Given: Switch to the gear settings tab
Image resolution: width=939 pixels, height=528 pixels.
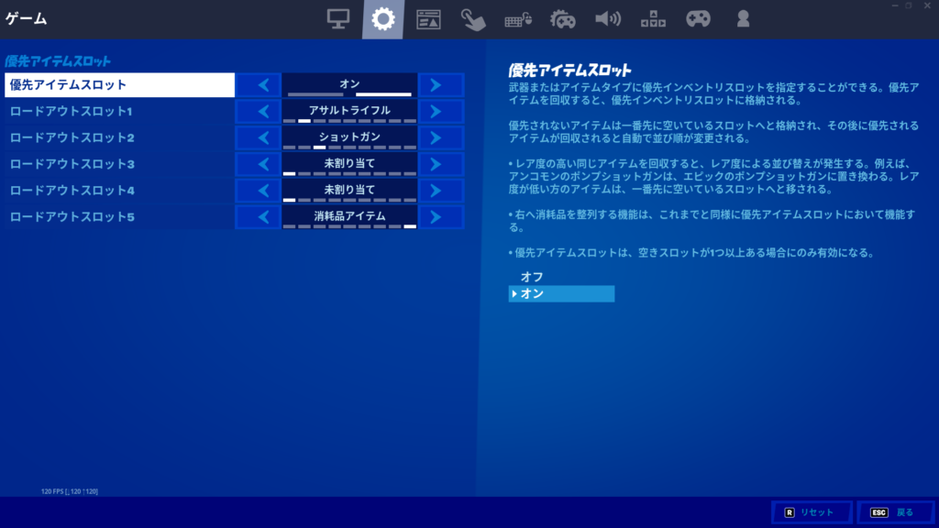Looking at the screenshot, I should pyautogui.click(x=383, y=17).
